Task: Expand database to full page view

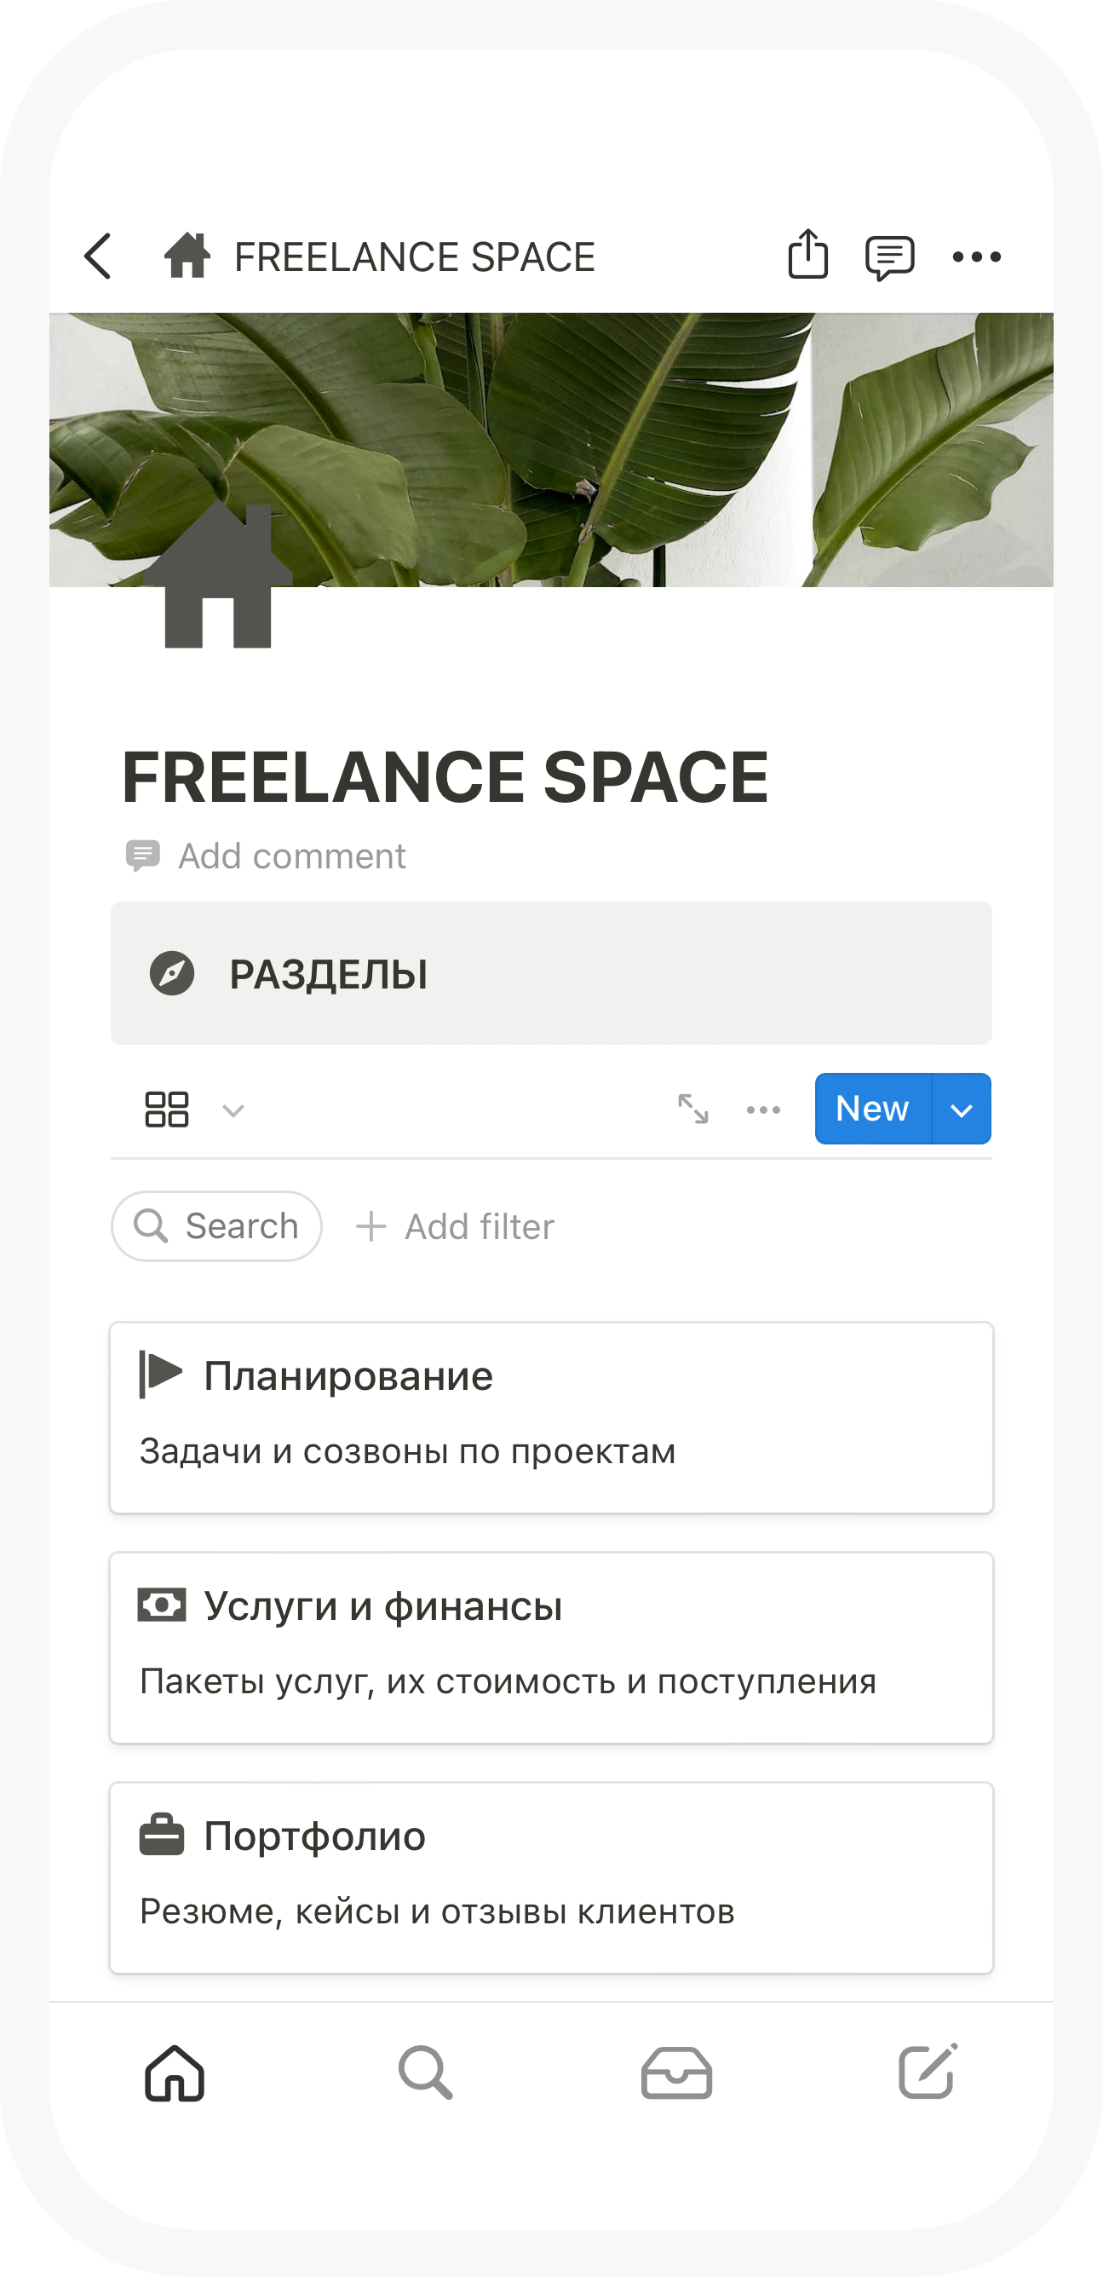Action: pyautogui.click(x=693, y=1109)
